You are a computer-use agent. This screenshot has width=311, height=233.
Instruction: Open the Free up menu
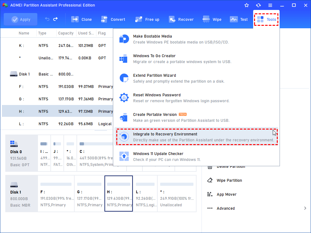coord(147,19)
